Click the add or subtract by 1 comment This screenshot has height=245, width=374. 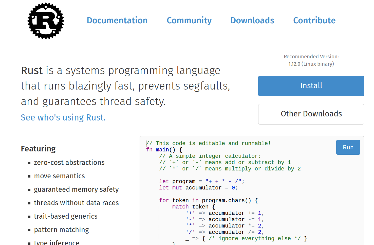tap(225, 162)
